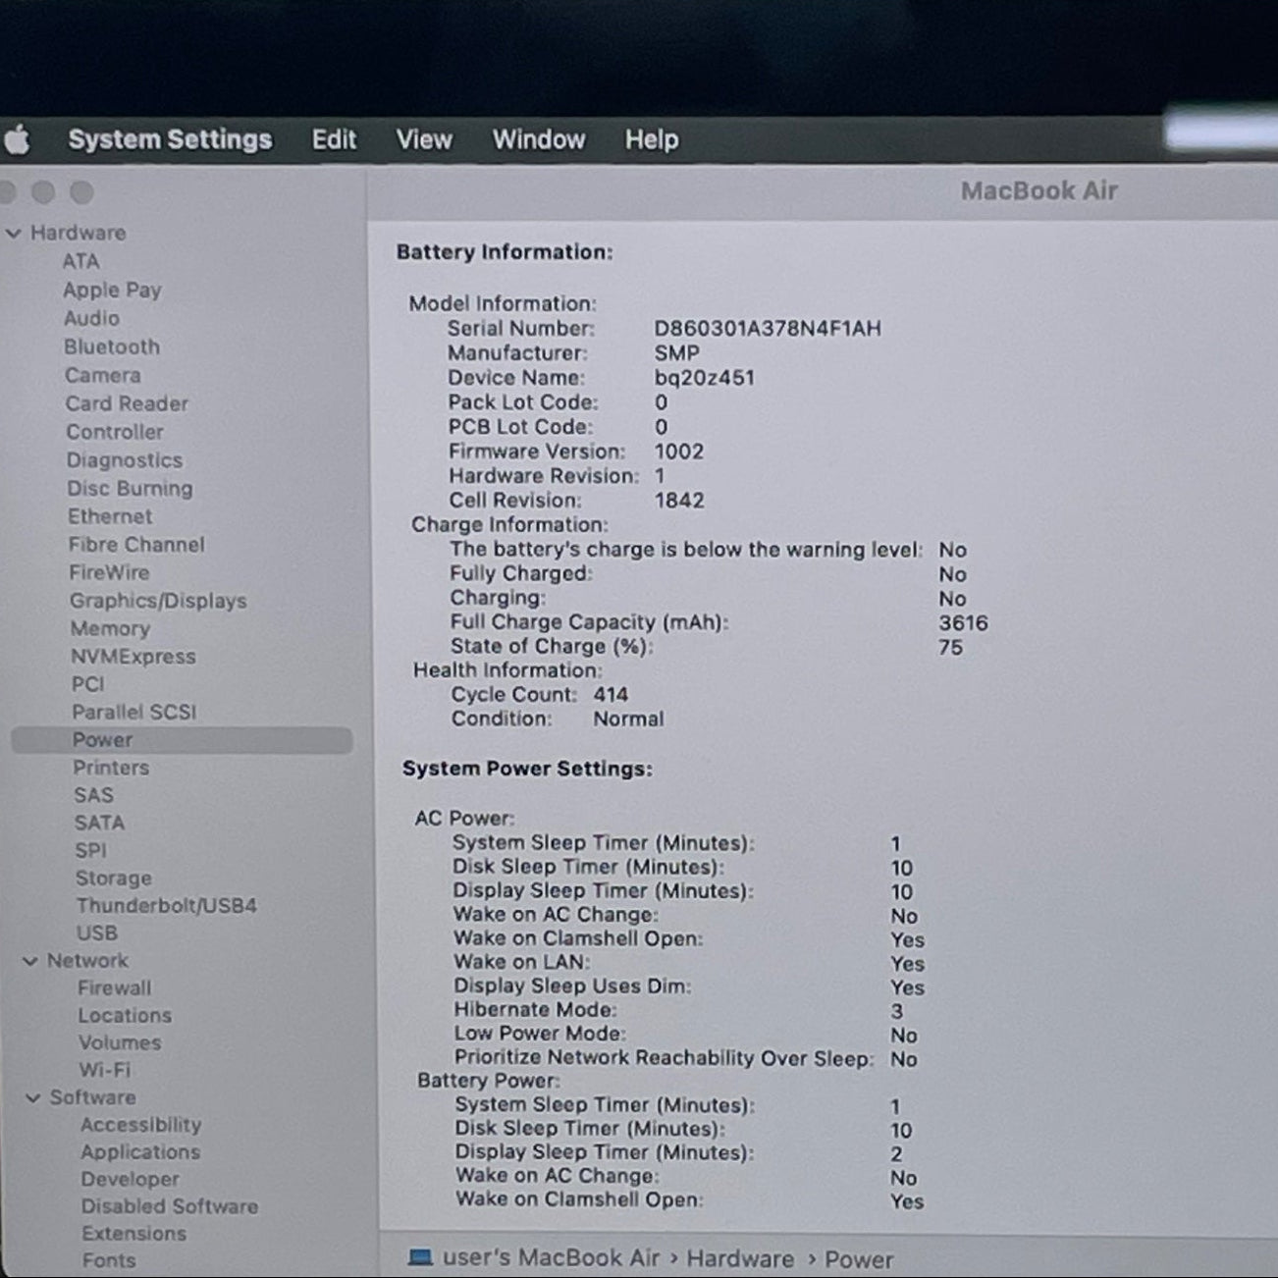Click the Cycle Count value 414
Viewport: 1278px width, 1278px height.
pyautogui.click(x=611, y=695)
